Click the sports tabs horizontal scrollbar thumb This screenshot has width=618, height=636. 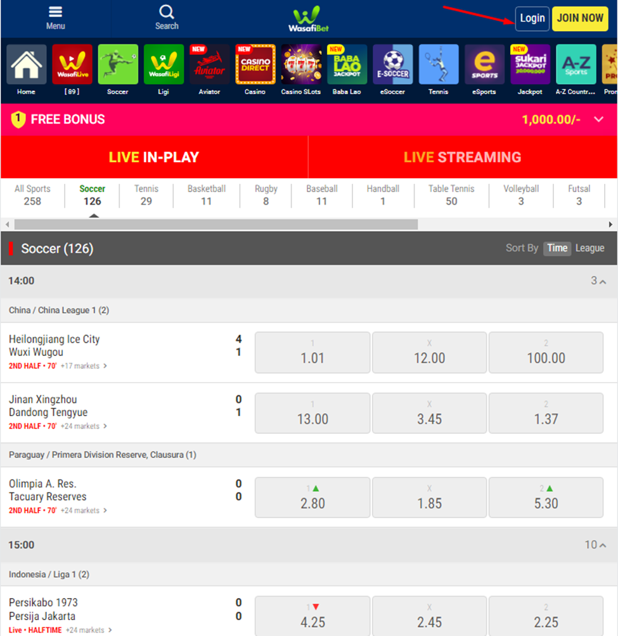coord(216,224)
